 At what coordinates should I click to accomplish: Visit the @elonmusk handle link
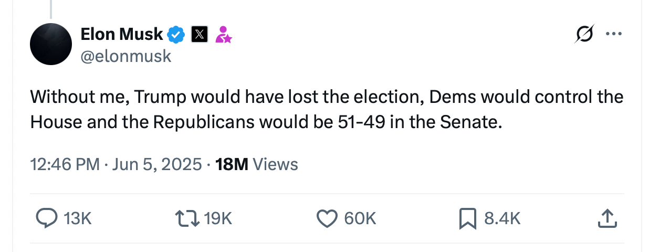pyautogui.click(x=126, y=56)
